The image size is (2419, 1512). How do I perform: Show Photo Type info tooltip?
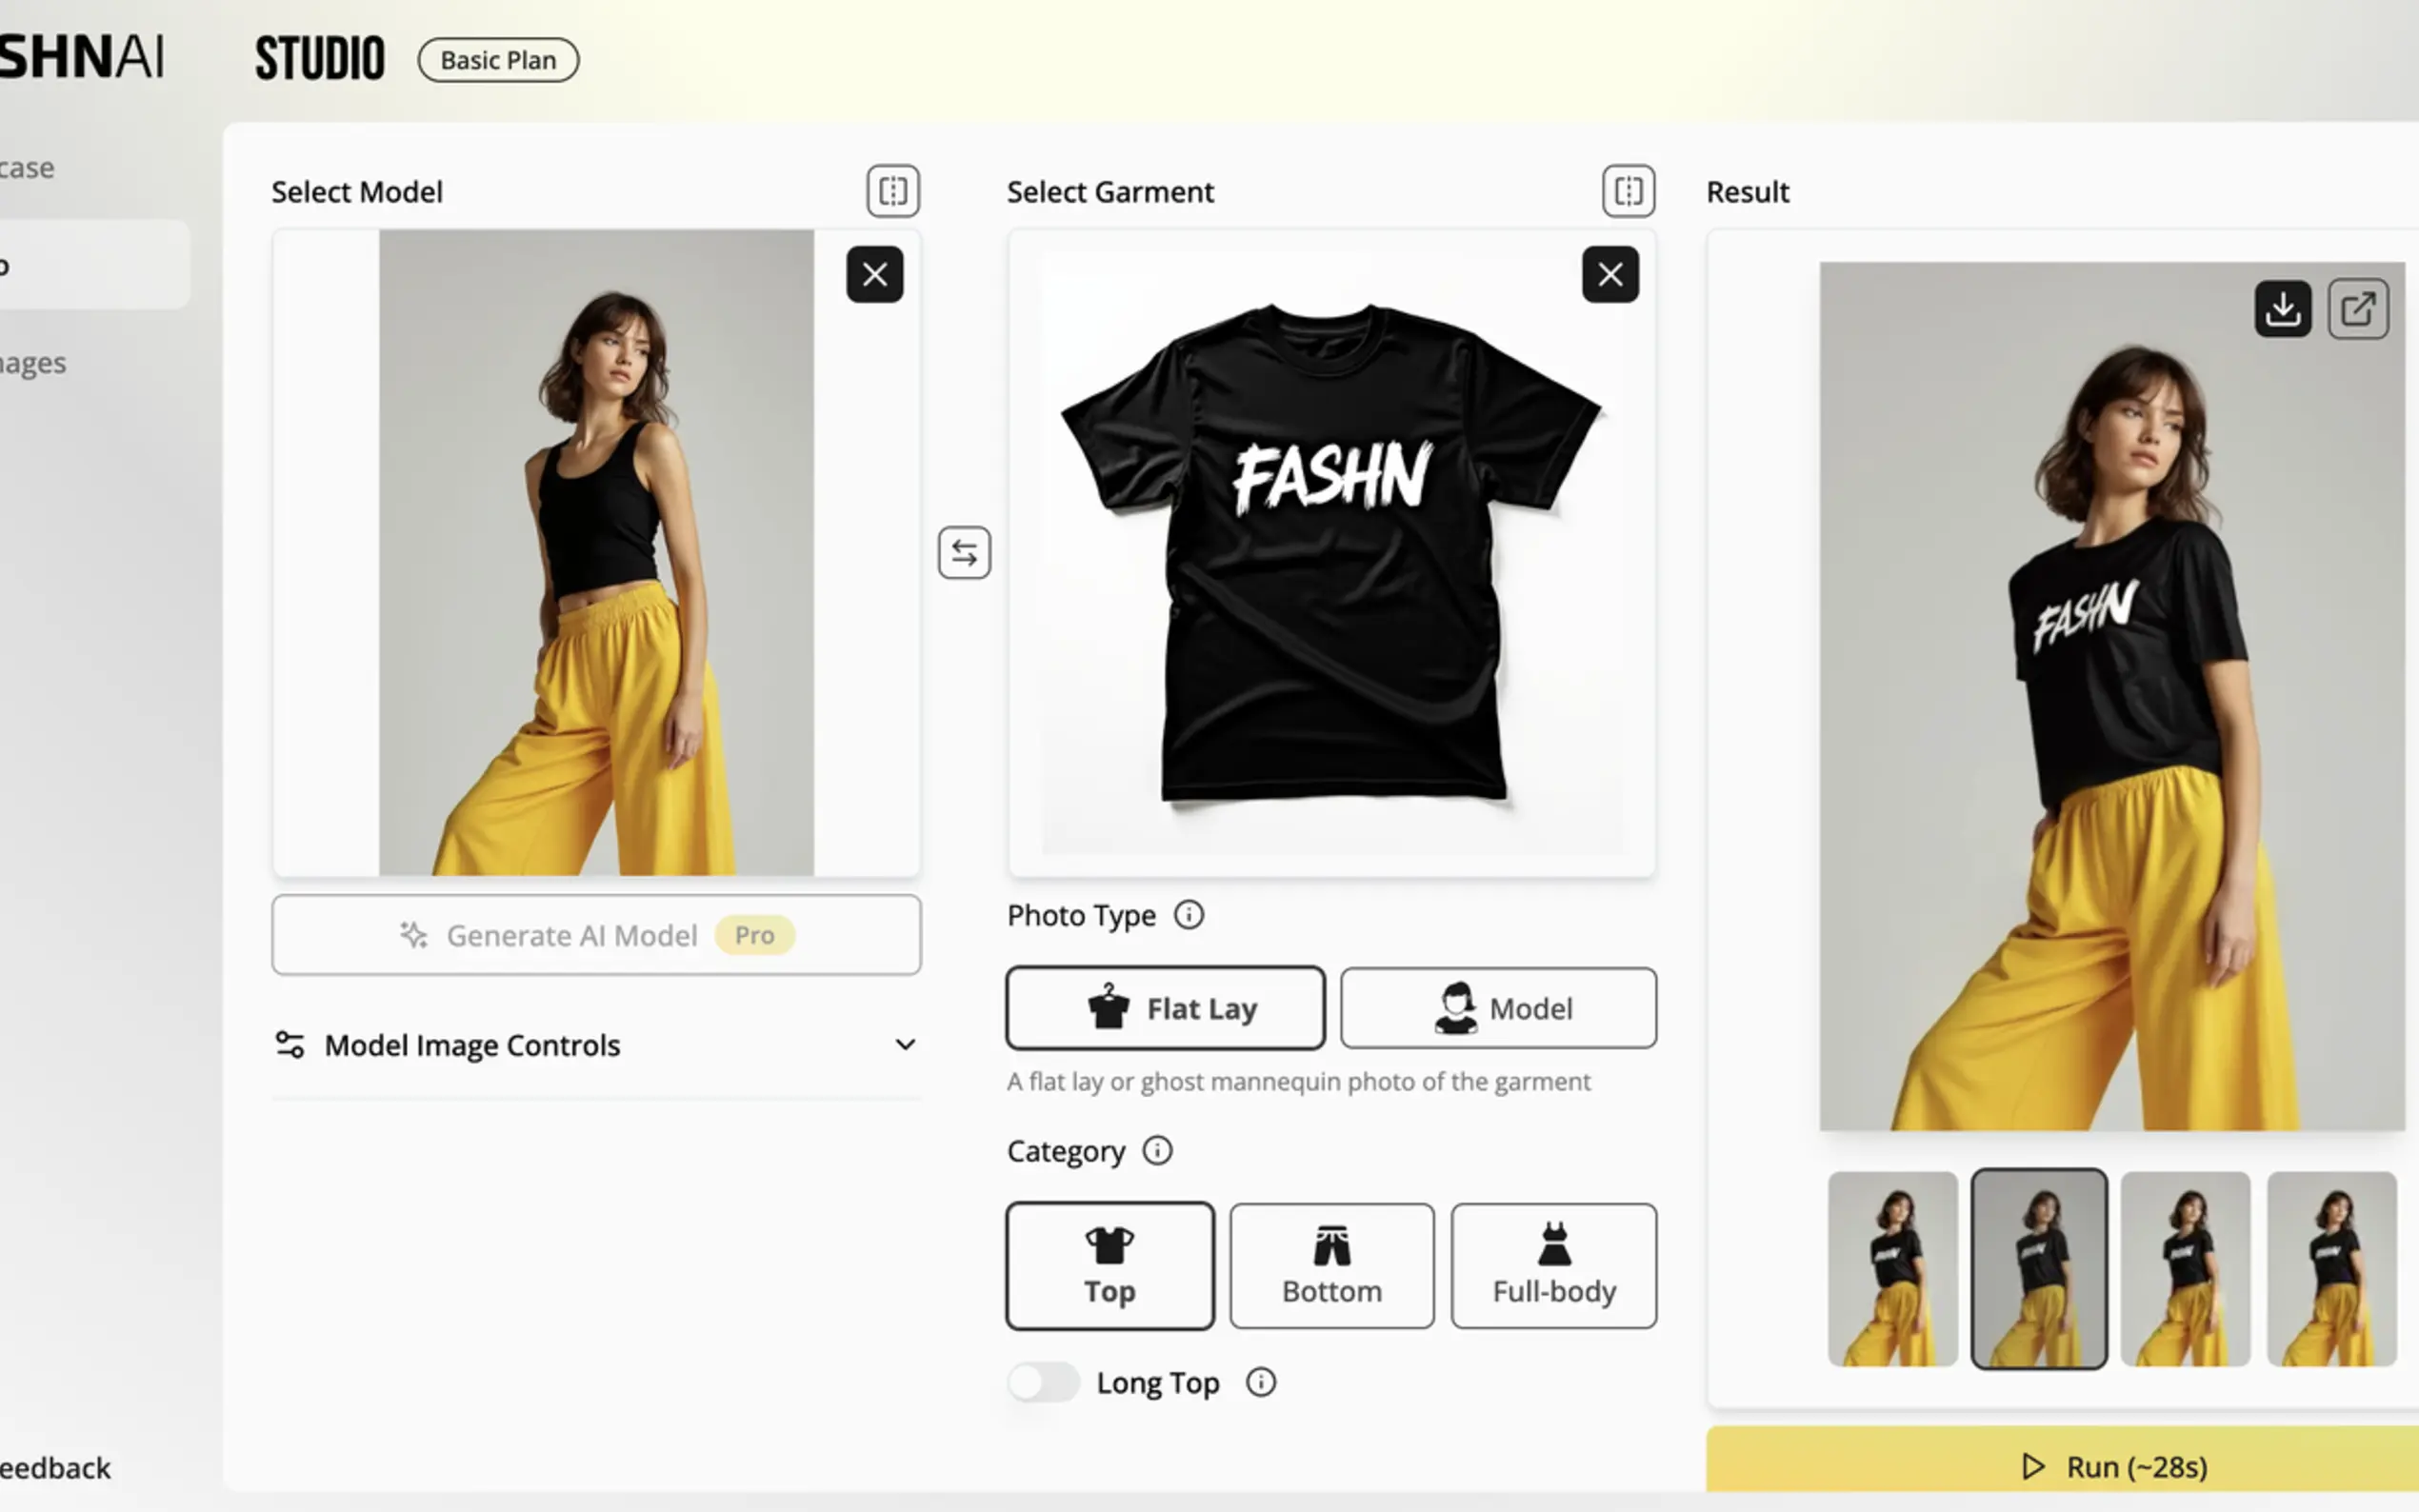pyautogui.click(x=1189, y=915)
